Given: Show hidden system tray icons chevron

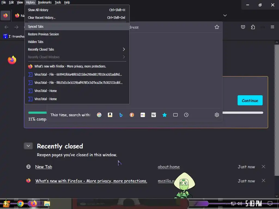Looking at the screenshot, I should pyautogui.click(x=226, y=204).
